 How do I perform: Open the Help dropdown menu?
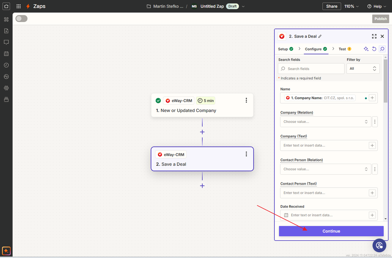(377, 6)
